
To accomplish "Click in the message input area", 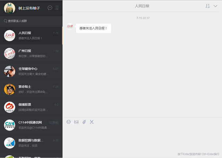I will click(142, 138).
